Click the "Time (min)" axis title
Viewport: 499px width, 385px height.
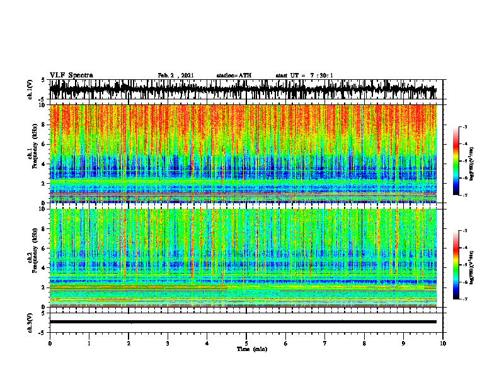252,349
